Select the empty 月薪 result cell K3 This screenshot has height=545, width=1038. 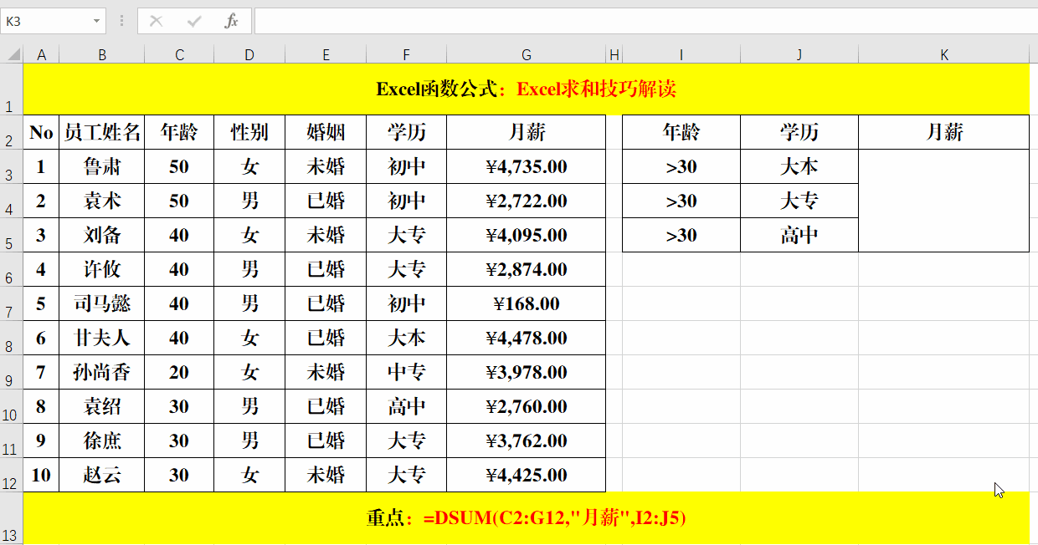(x=943, y=166)
